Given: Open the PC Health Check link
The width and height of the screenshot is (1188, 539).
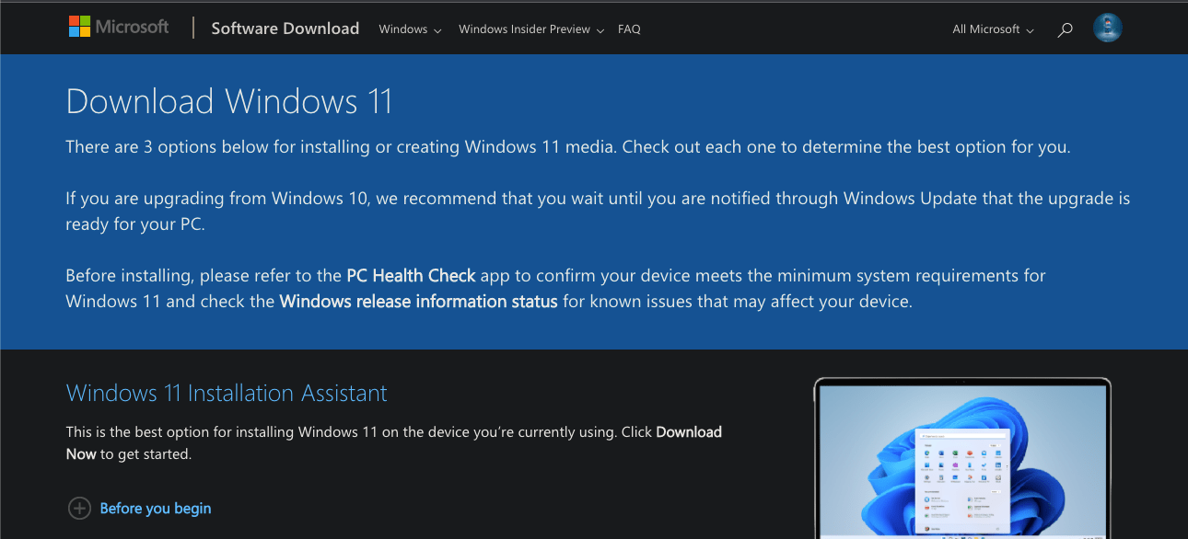Looking at the screenshot, I should point(412,275).
